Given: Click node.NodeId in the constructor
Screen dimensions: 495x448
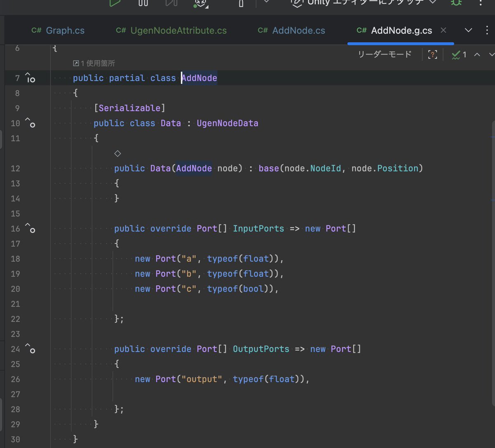Looking at the screenshot, I should point(313,168).
